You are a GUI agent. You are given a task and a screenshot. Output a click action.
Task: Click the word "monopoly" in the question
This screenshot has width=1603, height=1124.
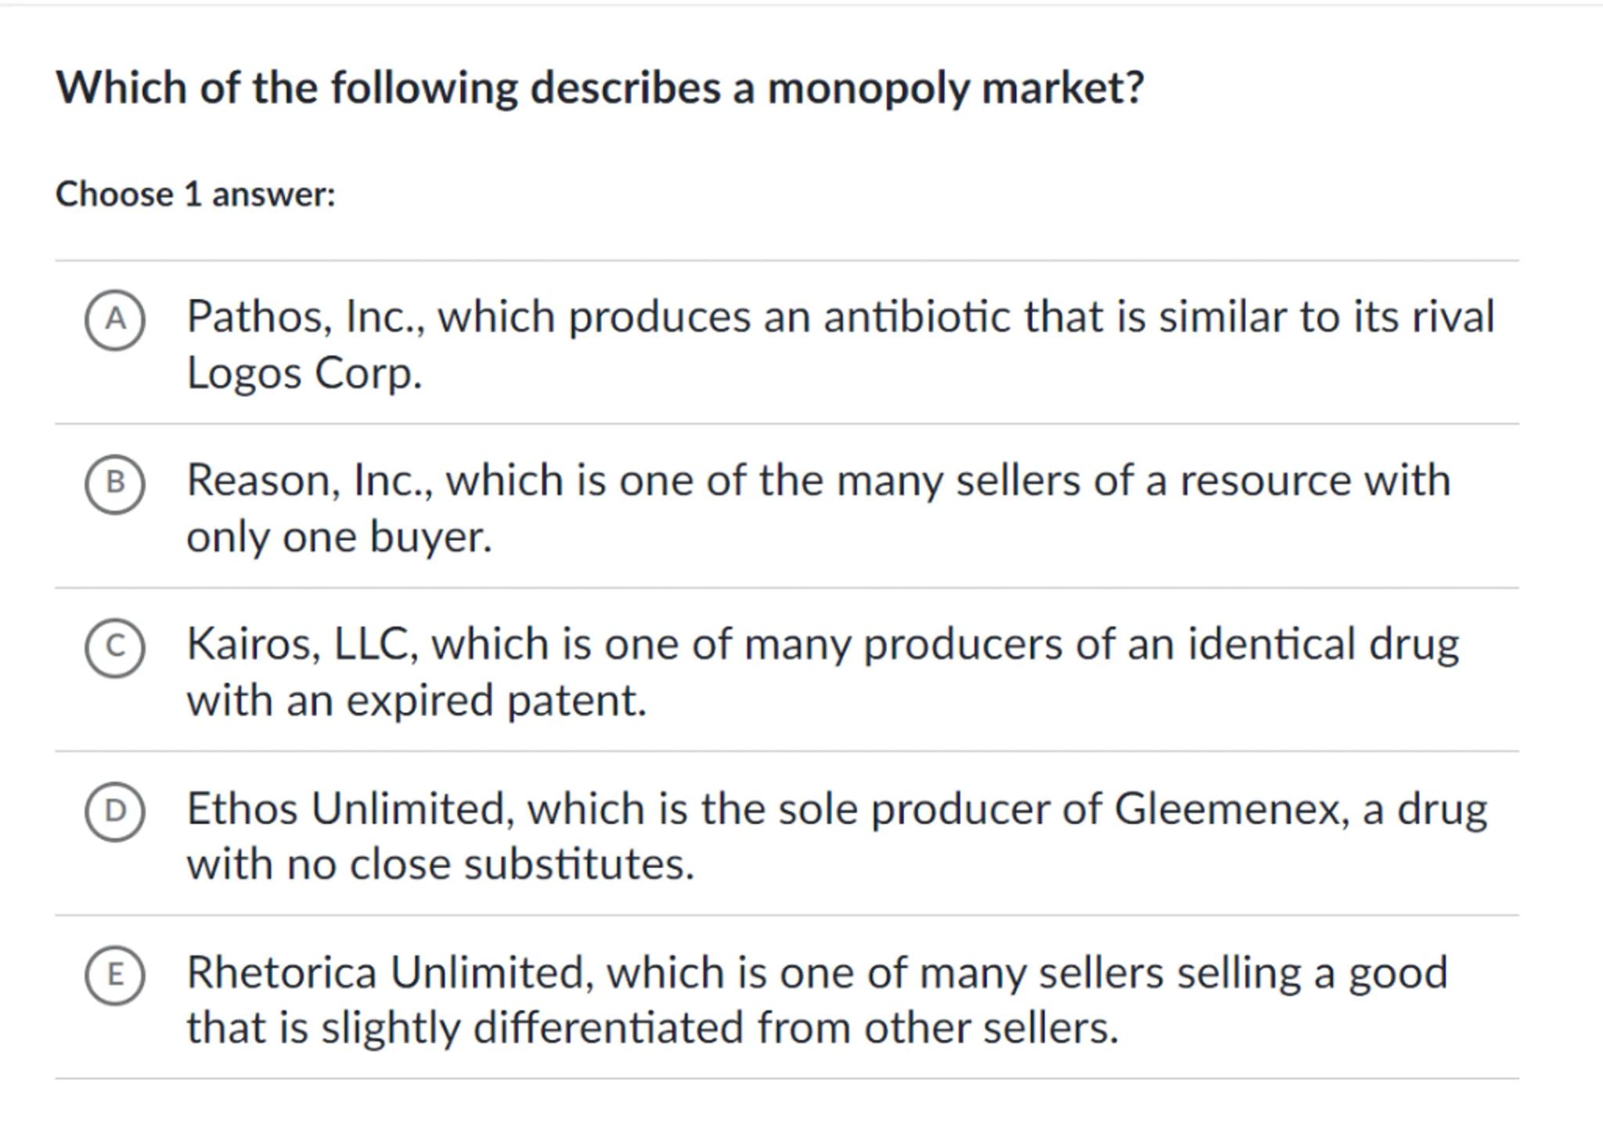click(867, 87)
